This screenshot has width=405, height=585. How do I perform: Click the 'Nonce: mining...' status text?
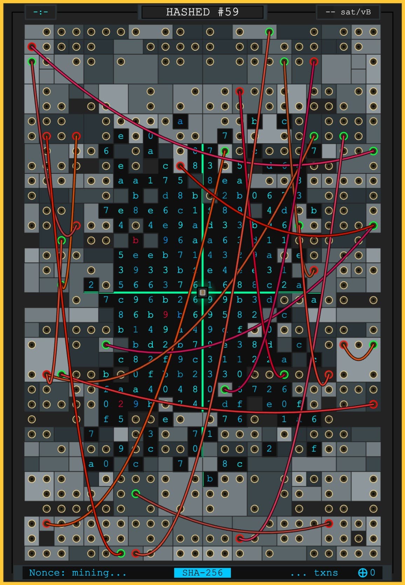(77, 573)
